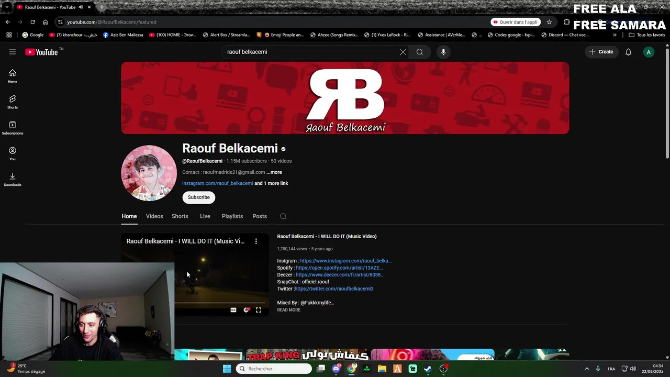The height and width of the screenshot is (377, 670).
Task: Open the YouTube hamburger guide menu
Action: tap(13, 52)
